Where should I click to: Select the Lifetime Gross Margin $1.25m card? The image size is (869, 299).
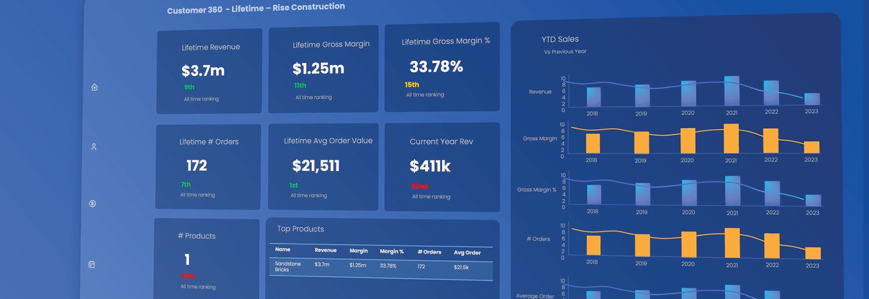(x=323, y=69)
